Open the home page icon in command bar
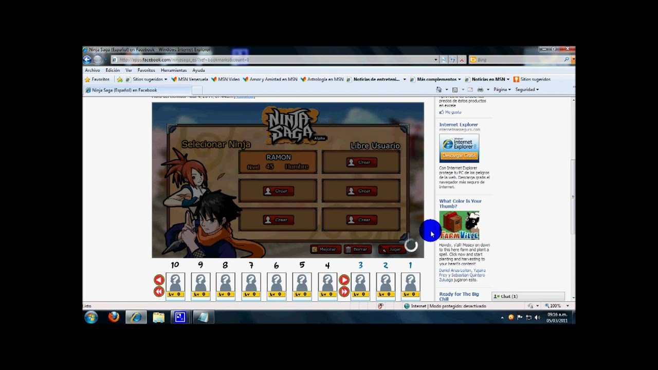The height and width of the screenshot is (370, 658). [439, 89]
